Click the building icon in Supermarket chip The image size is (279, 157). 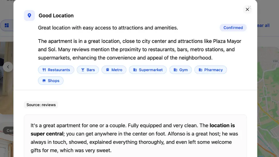click(x=135, y=70)
